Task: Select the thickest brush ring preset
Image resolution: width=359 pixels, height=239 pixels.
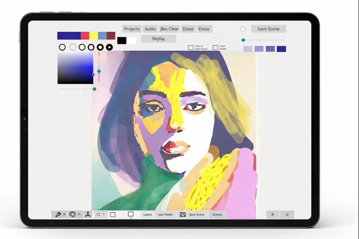Action: coord(109,47)
